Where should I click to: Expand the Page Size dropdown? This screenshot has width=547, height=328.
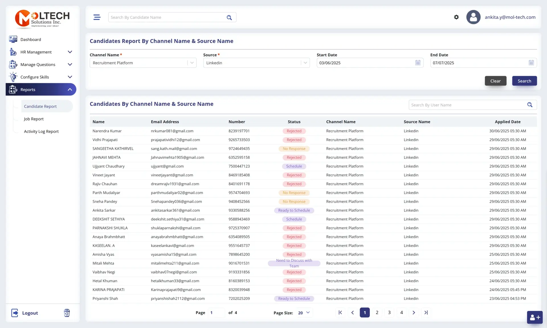coord(304,313)
